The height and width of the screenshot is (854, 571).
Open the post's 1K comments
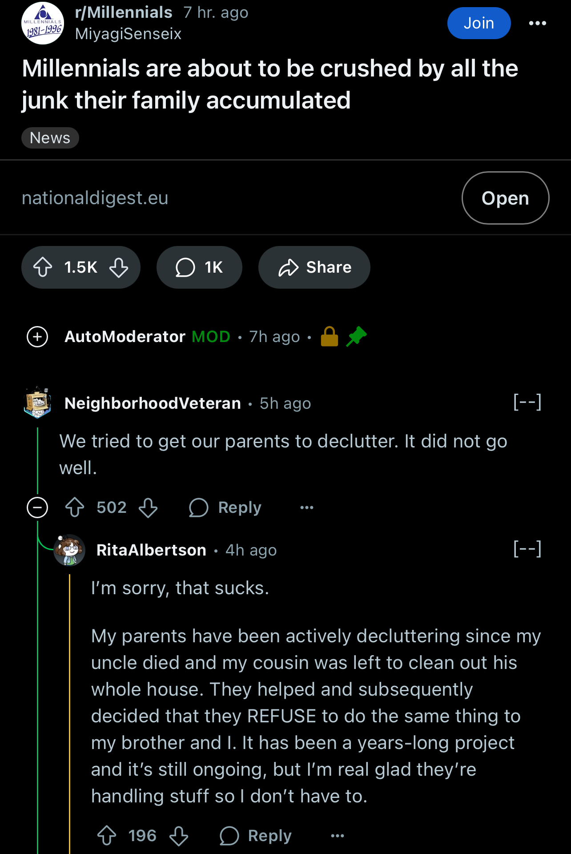point(199,267)
